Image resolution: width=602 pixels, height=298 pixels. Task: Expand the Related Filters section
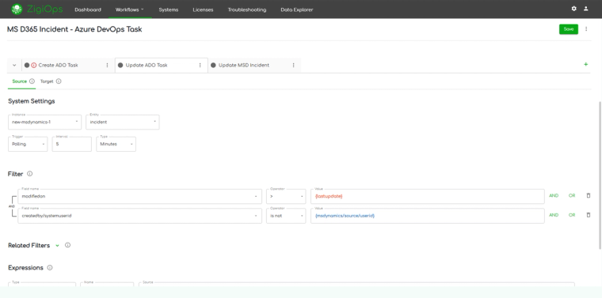click(x=57, y=246)
